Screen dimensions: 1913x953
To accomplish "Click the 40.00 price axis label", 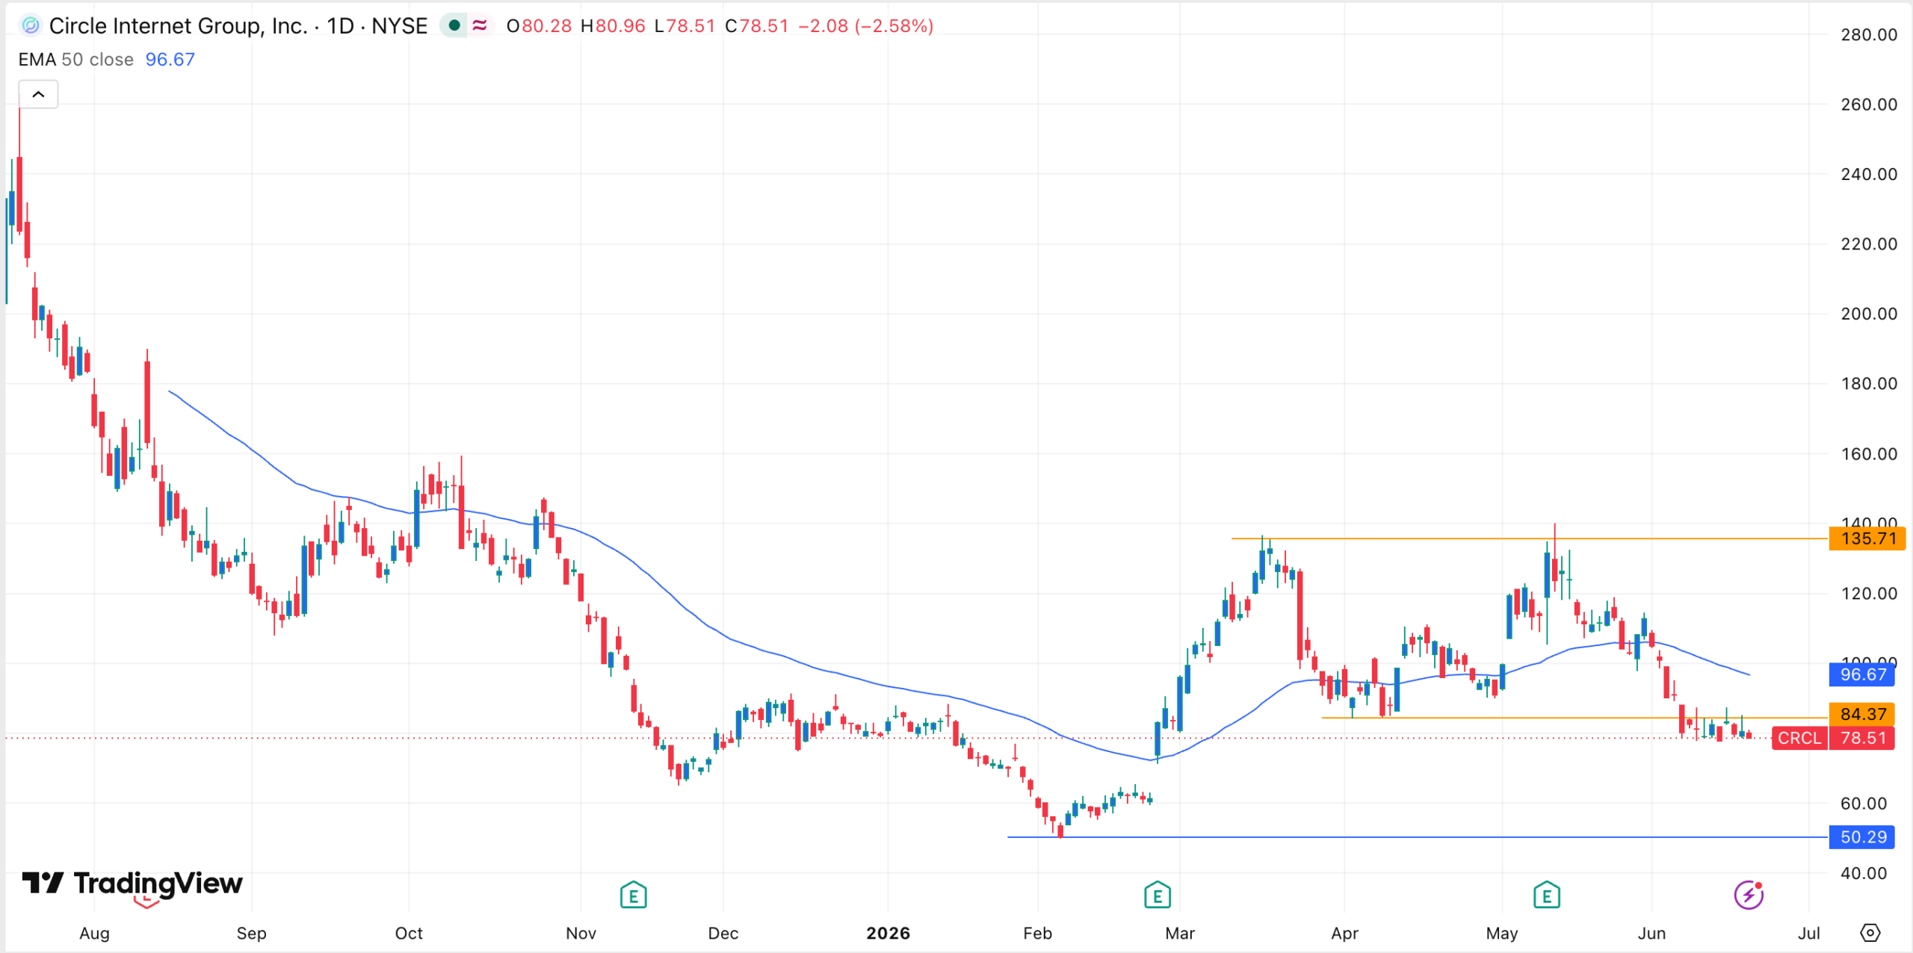I will tap(1863, 872).
